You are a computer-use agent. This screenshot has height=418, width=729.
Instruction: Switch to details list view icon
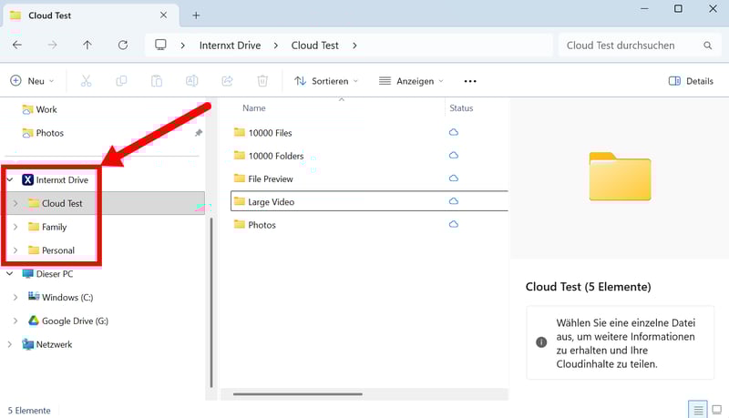click(697, 410)
